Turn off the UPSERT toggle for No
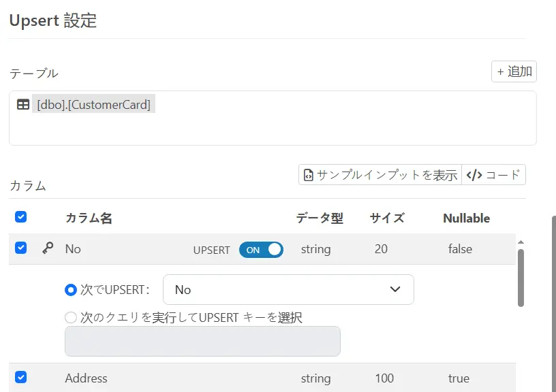 [261, 250]
